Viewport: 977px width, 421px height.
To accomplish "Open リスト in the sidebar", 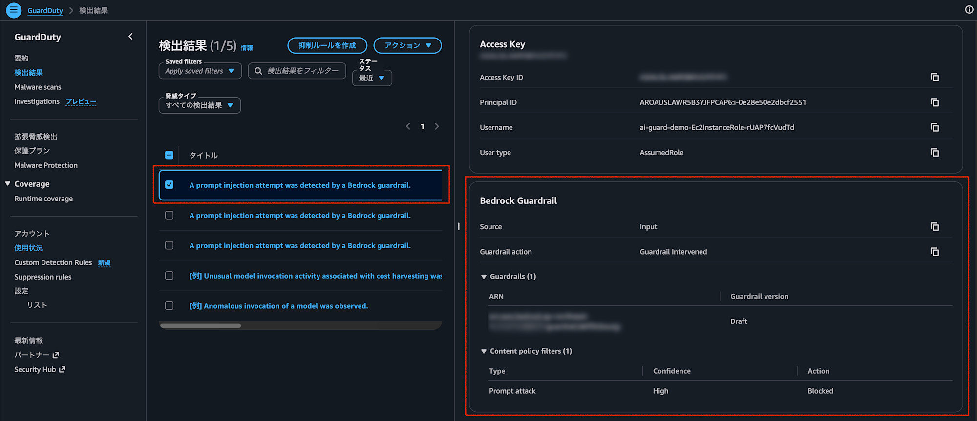I will 37,305.
